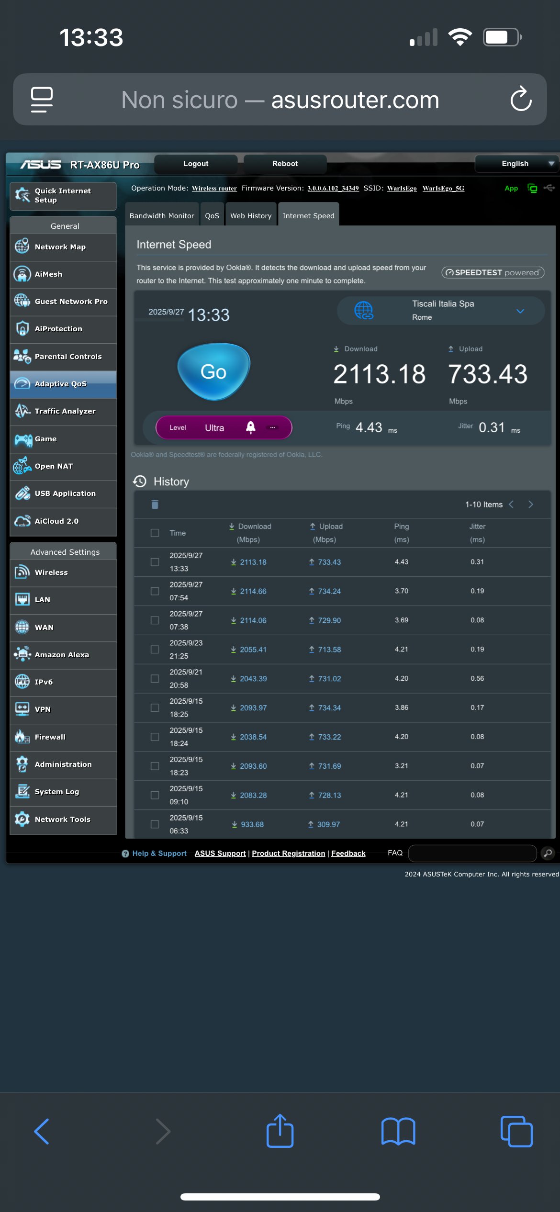Viewport: 560px width, 1212px height.
Task: Tick checkbox for 2025/9/15 06:33 result
Action: (155, 824)
